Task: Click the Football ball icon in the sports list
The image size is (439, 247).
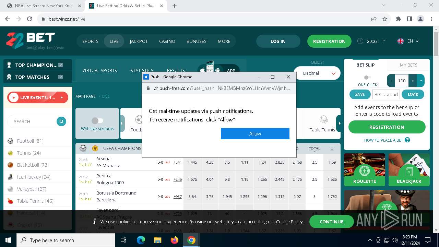Action: [x=10, y=141]
